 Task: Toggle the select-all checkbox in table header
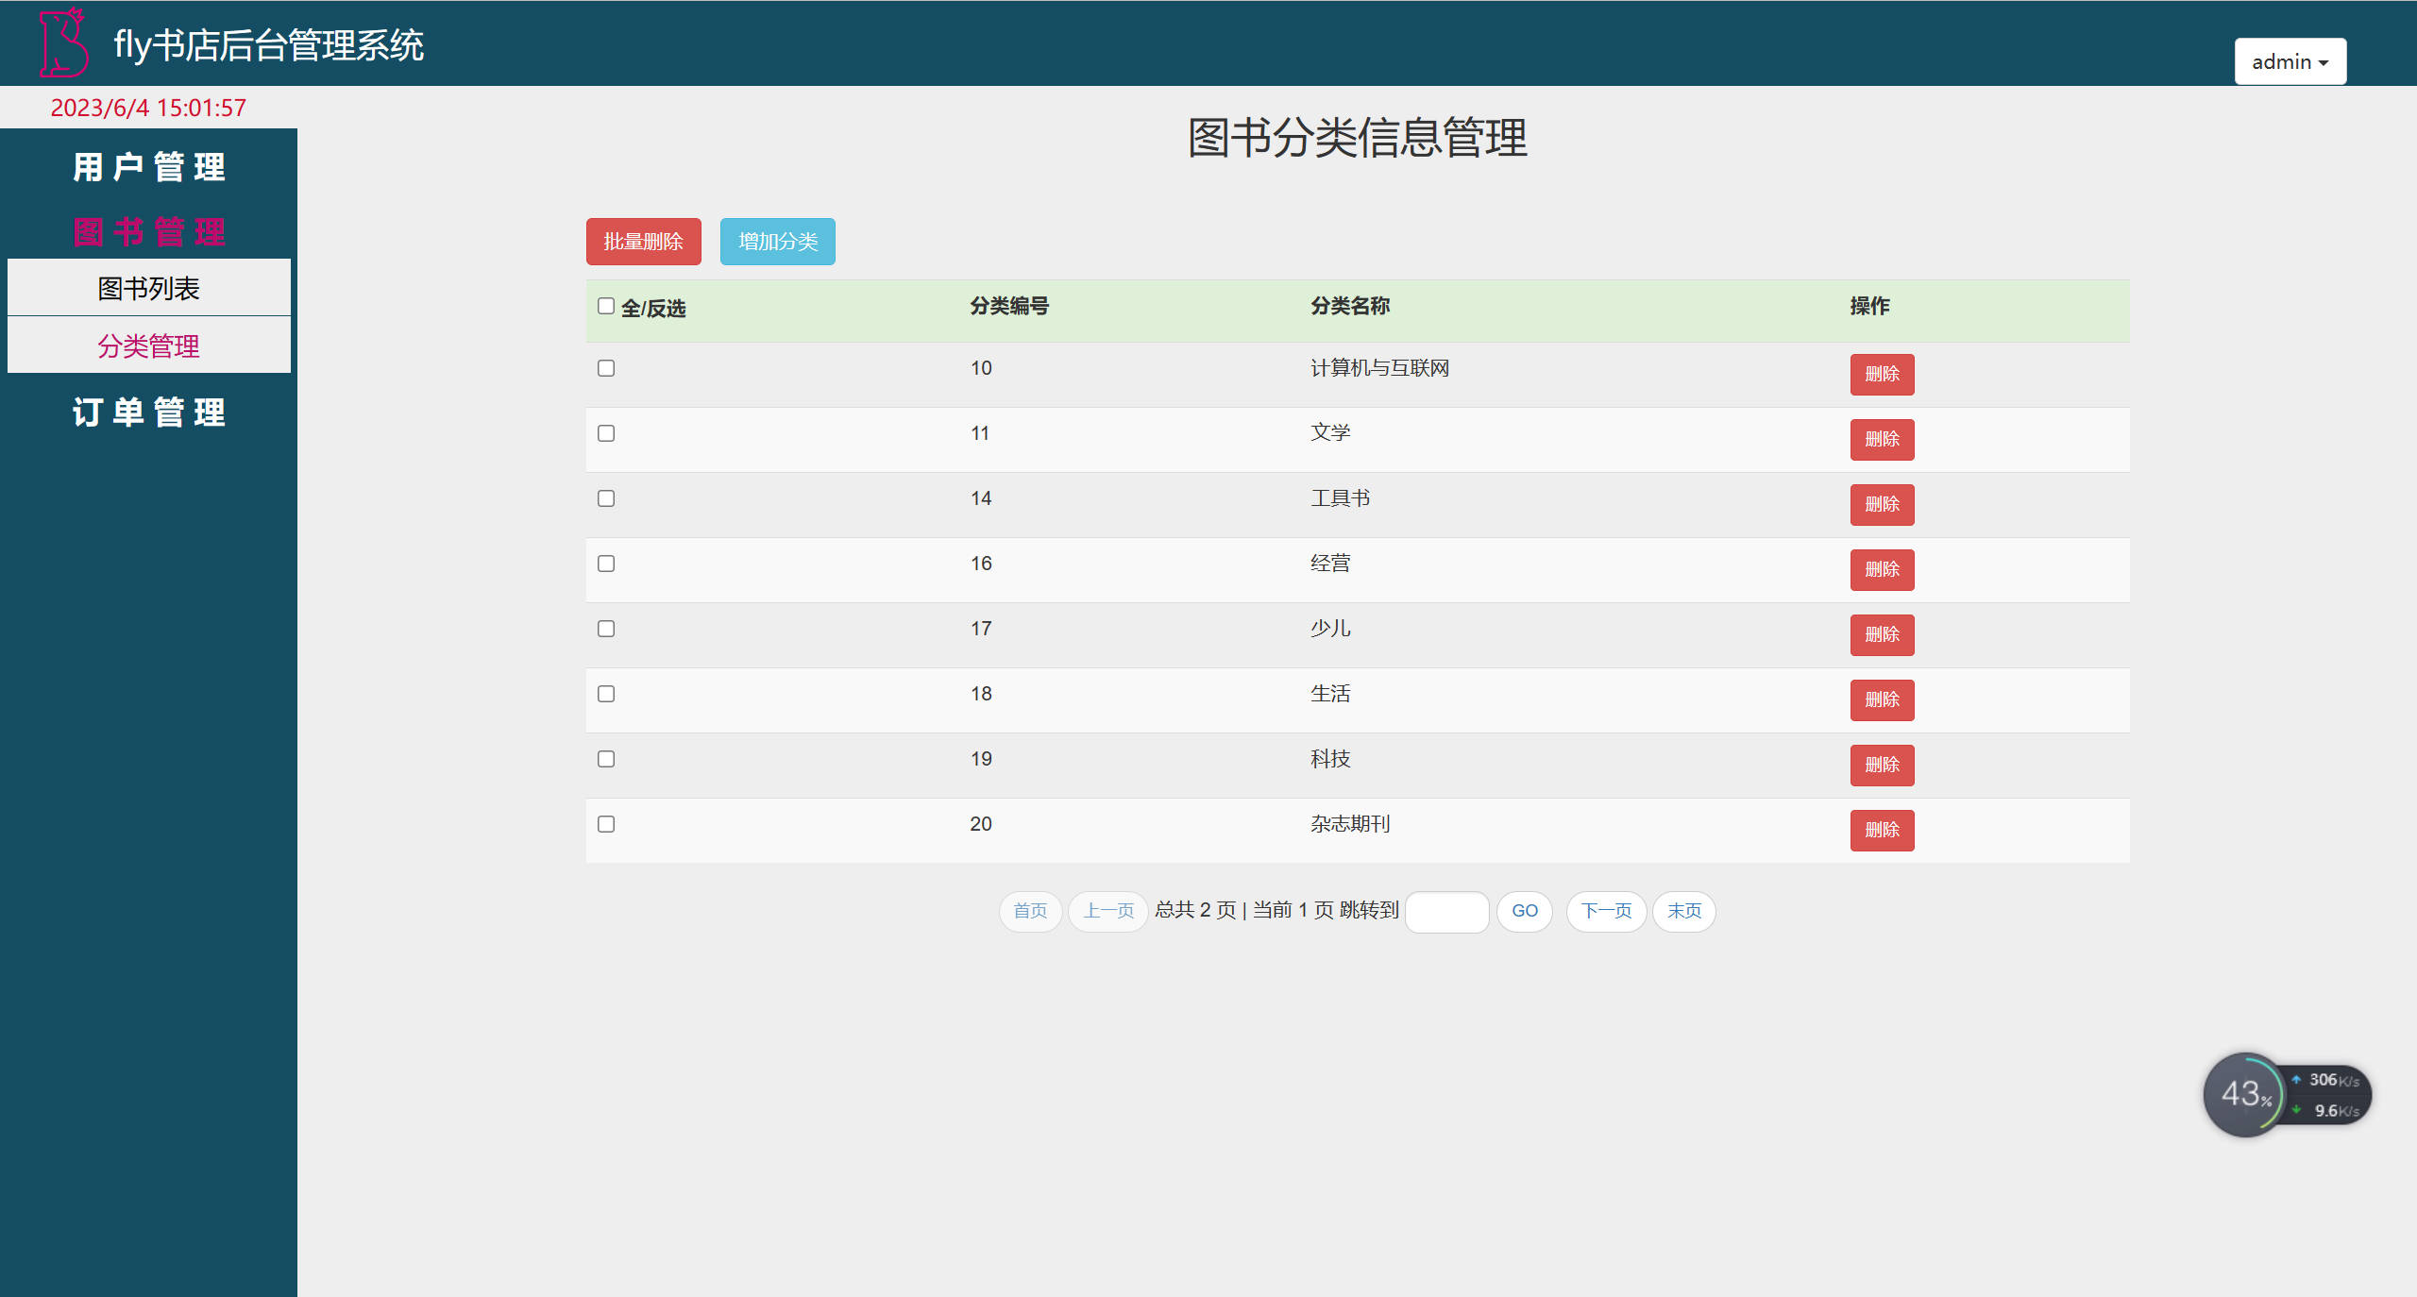pyautogui.click(x=605, y=305)
